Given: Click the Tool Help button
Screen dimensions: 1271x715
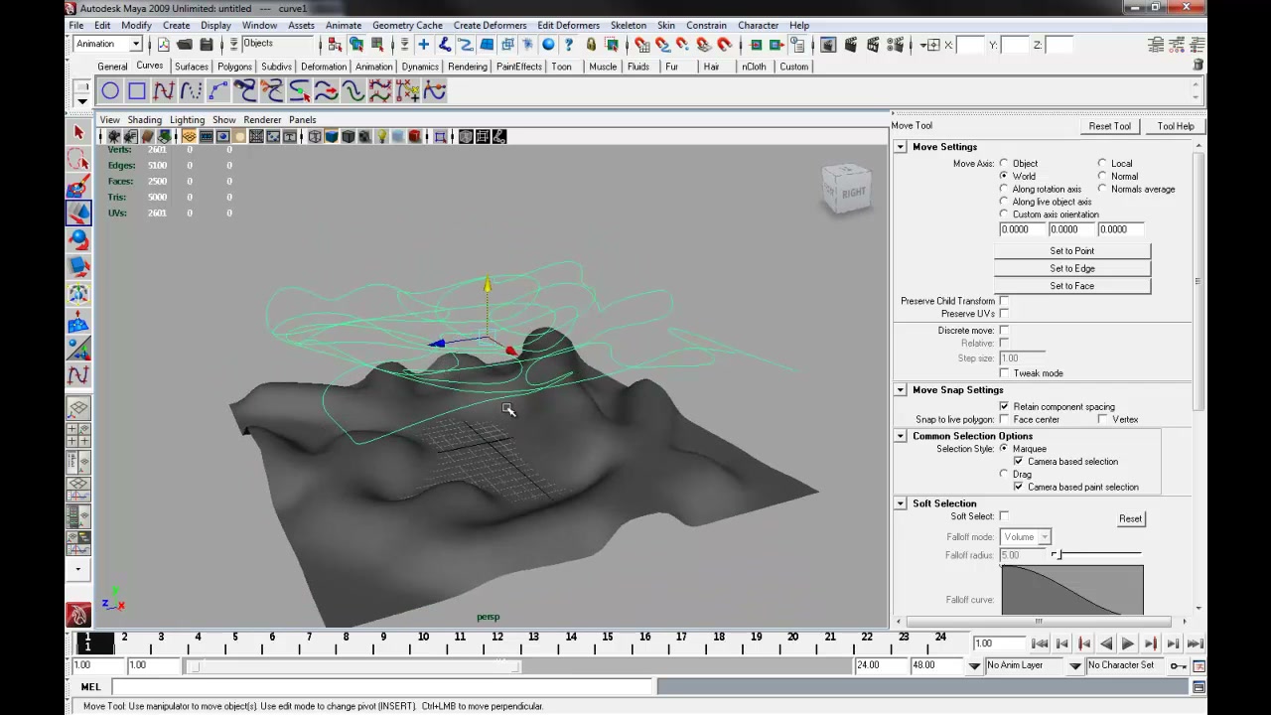Looking at the screenshot, I should [1176, 126].
